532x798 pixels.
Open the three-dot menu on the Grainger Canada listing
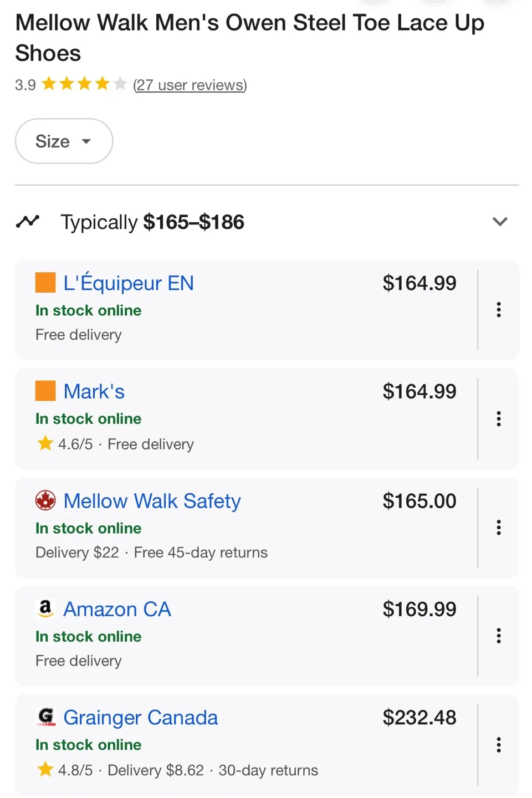(498, 744)
